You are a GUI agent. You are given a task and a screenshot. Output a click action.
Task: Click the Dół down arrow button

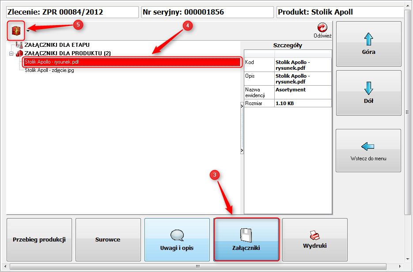pos(368,93)
